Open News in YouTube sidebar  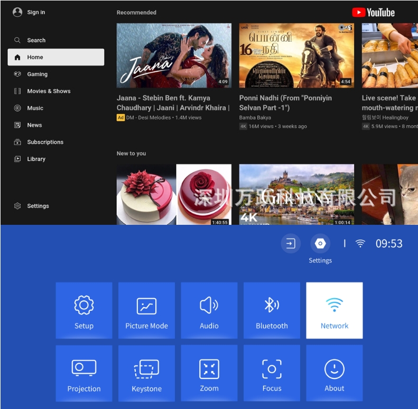pyautogui.click(x=56, y=125)
